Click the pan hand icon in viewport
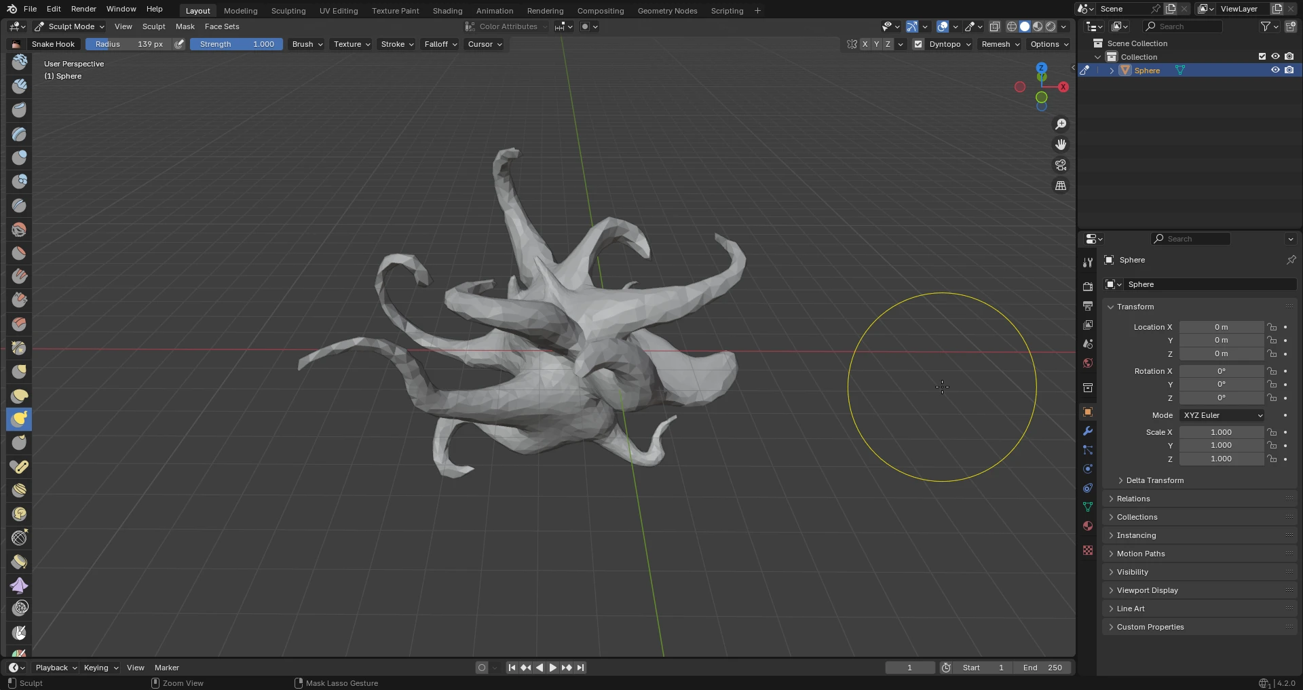This screenshot has height=690, width=1303. [x=1060, y=145]
